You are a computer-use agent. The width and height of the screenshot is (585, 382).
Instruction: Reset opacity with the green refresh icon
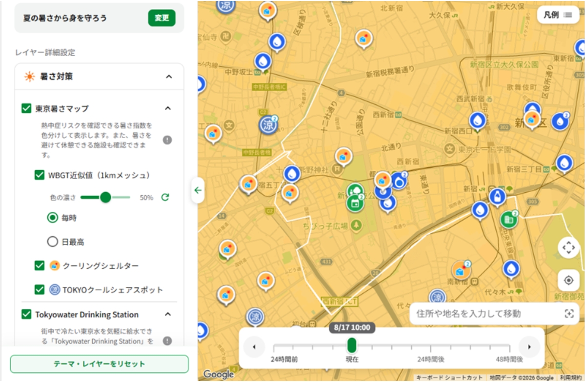click(x=165, y=197)
